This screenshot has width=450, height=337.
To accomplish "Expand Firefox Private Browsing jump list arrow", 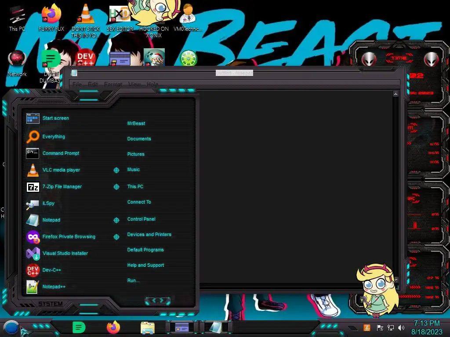I will [x=116, y=237].
